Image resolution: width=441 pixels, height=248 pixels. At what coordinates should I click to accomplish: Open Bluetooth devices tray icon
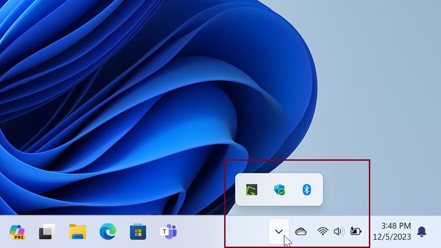306,190
